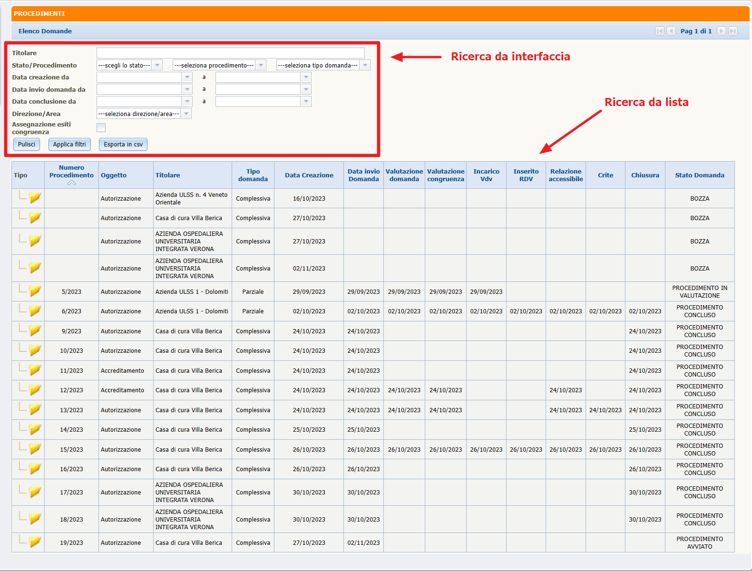The image size is (752, 571).
Task: Click into the Titolare text field
Action: click(230, 53)
